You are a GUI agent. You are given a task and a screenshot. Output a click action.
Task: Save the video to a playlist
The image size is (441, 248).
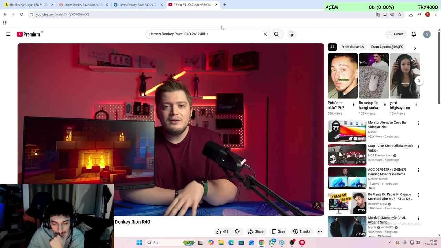[x=278, y=231]
